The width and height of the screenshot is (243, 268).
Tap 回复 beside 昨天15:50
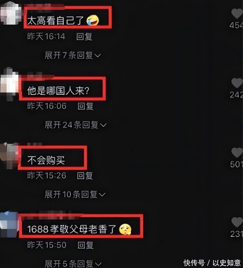click(x=86, y=245)
